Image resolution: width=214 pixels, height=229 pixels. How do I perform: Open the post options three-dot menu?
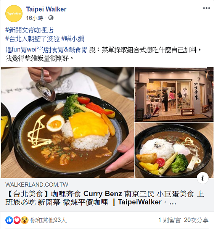click(206, 8)
